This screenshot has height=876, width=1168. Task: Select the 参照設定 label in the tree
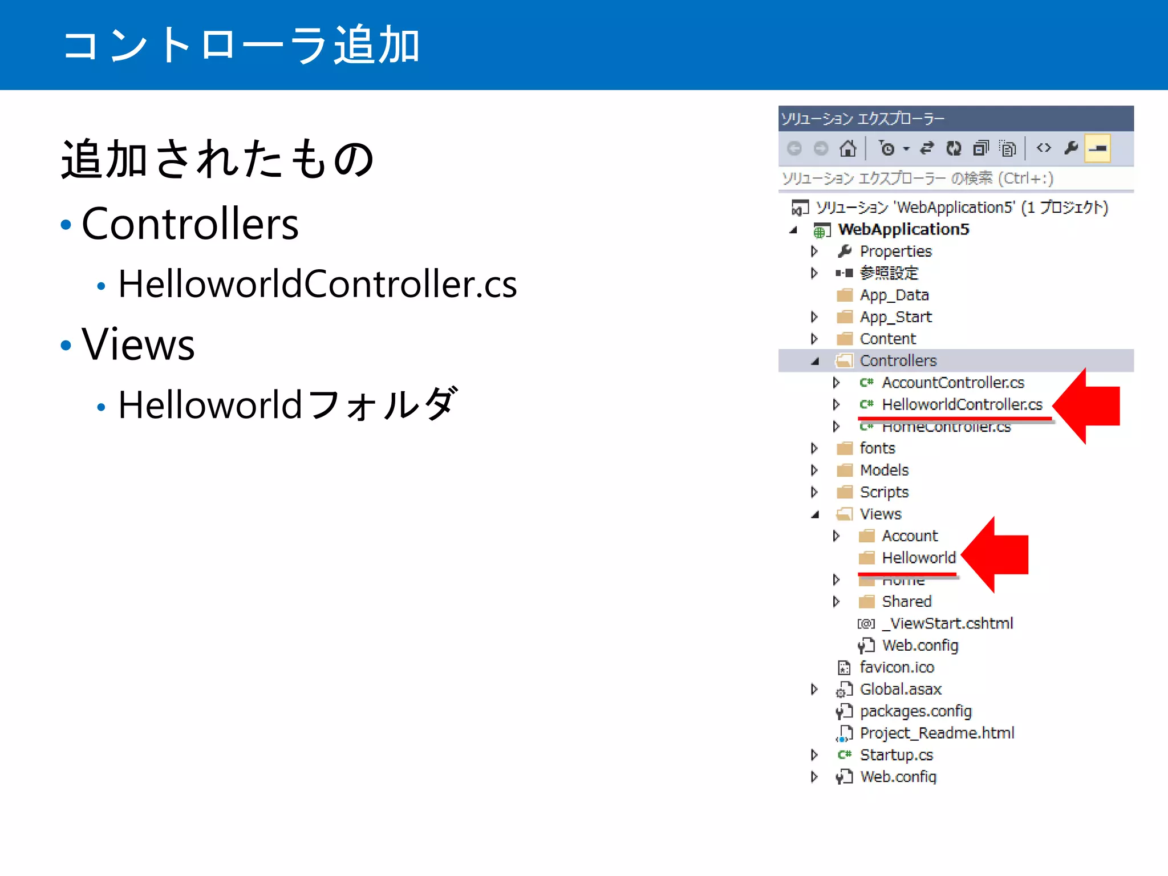pos(889,273)
